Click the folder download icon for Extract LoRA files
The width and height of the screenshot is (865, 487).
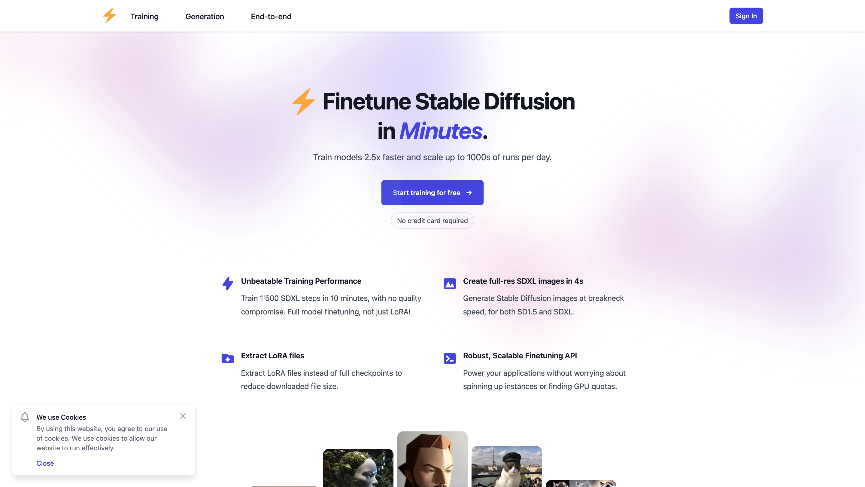click(228, 358)
